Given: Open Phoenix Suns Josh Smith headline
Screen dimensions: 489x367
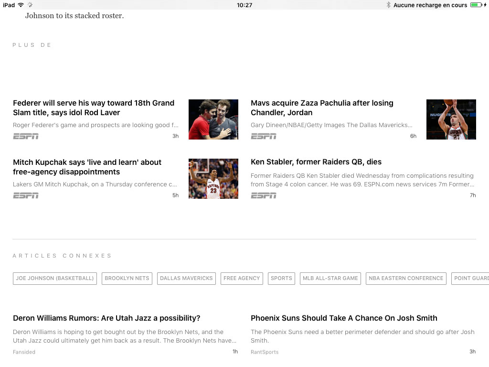Looking at the screenshot, I should pos(344,318).
